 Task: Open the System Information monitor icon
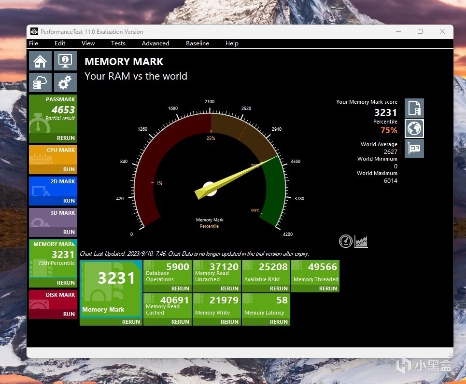(65, 61)
